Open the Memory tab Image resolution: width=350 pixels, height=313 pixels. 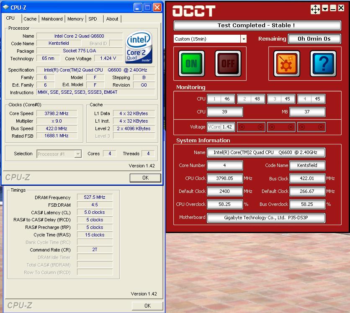click(75, 19)
